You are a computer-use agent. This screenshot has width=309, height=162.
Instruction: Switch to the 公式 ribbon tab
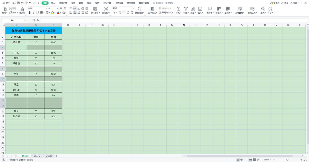[73, 3]
